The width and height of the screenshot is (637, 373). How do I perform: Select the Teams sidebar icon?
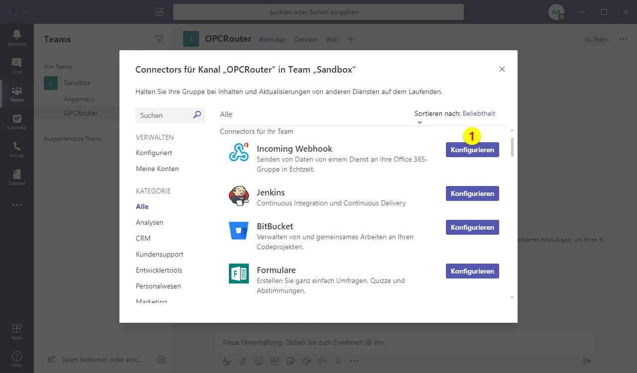[x=17, y=93]
